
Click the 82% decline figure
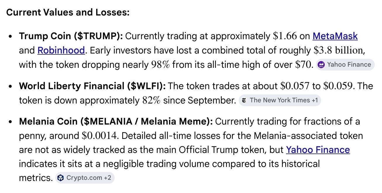(151, 100)
